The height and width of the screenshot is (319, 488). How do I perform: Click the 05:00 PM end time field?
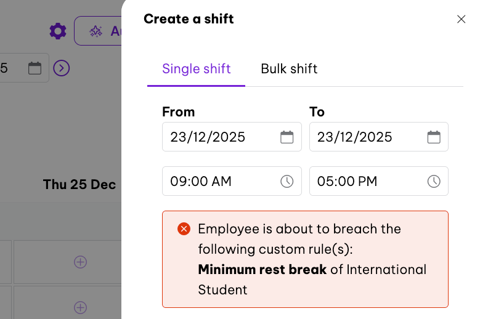[x=347, y=181]
